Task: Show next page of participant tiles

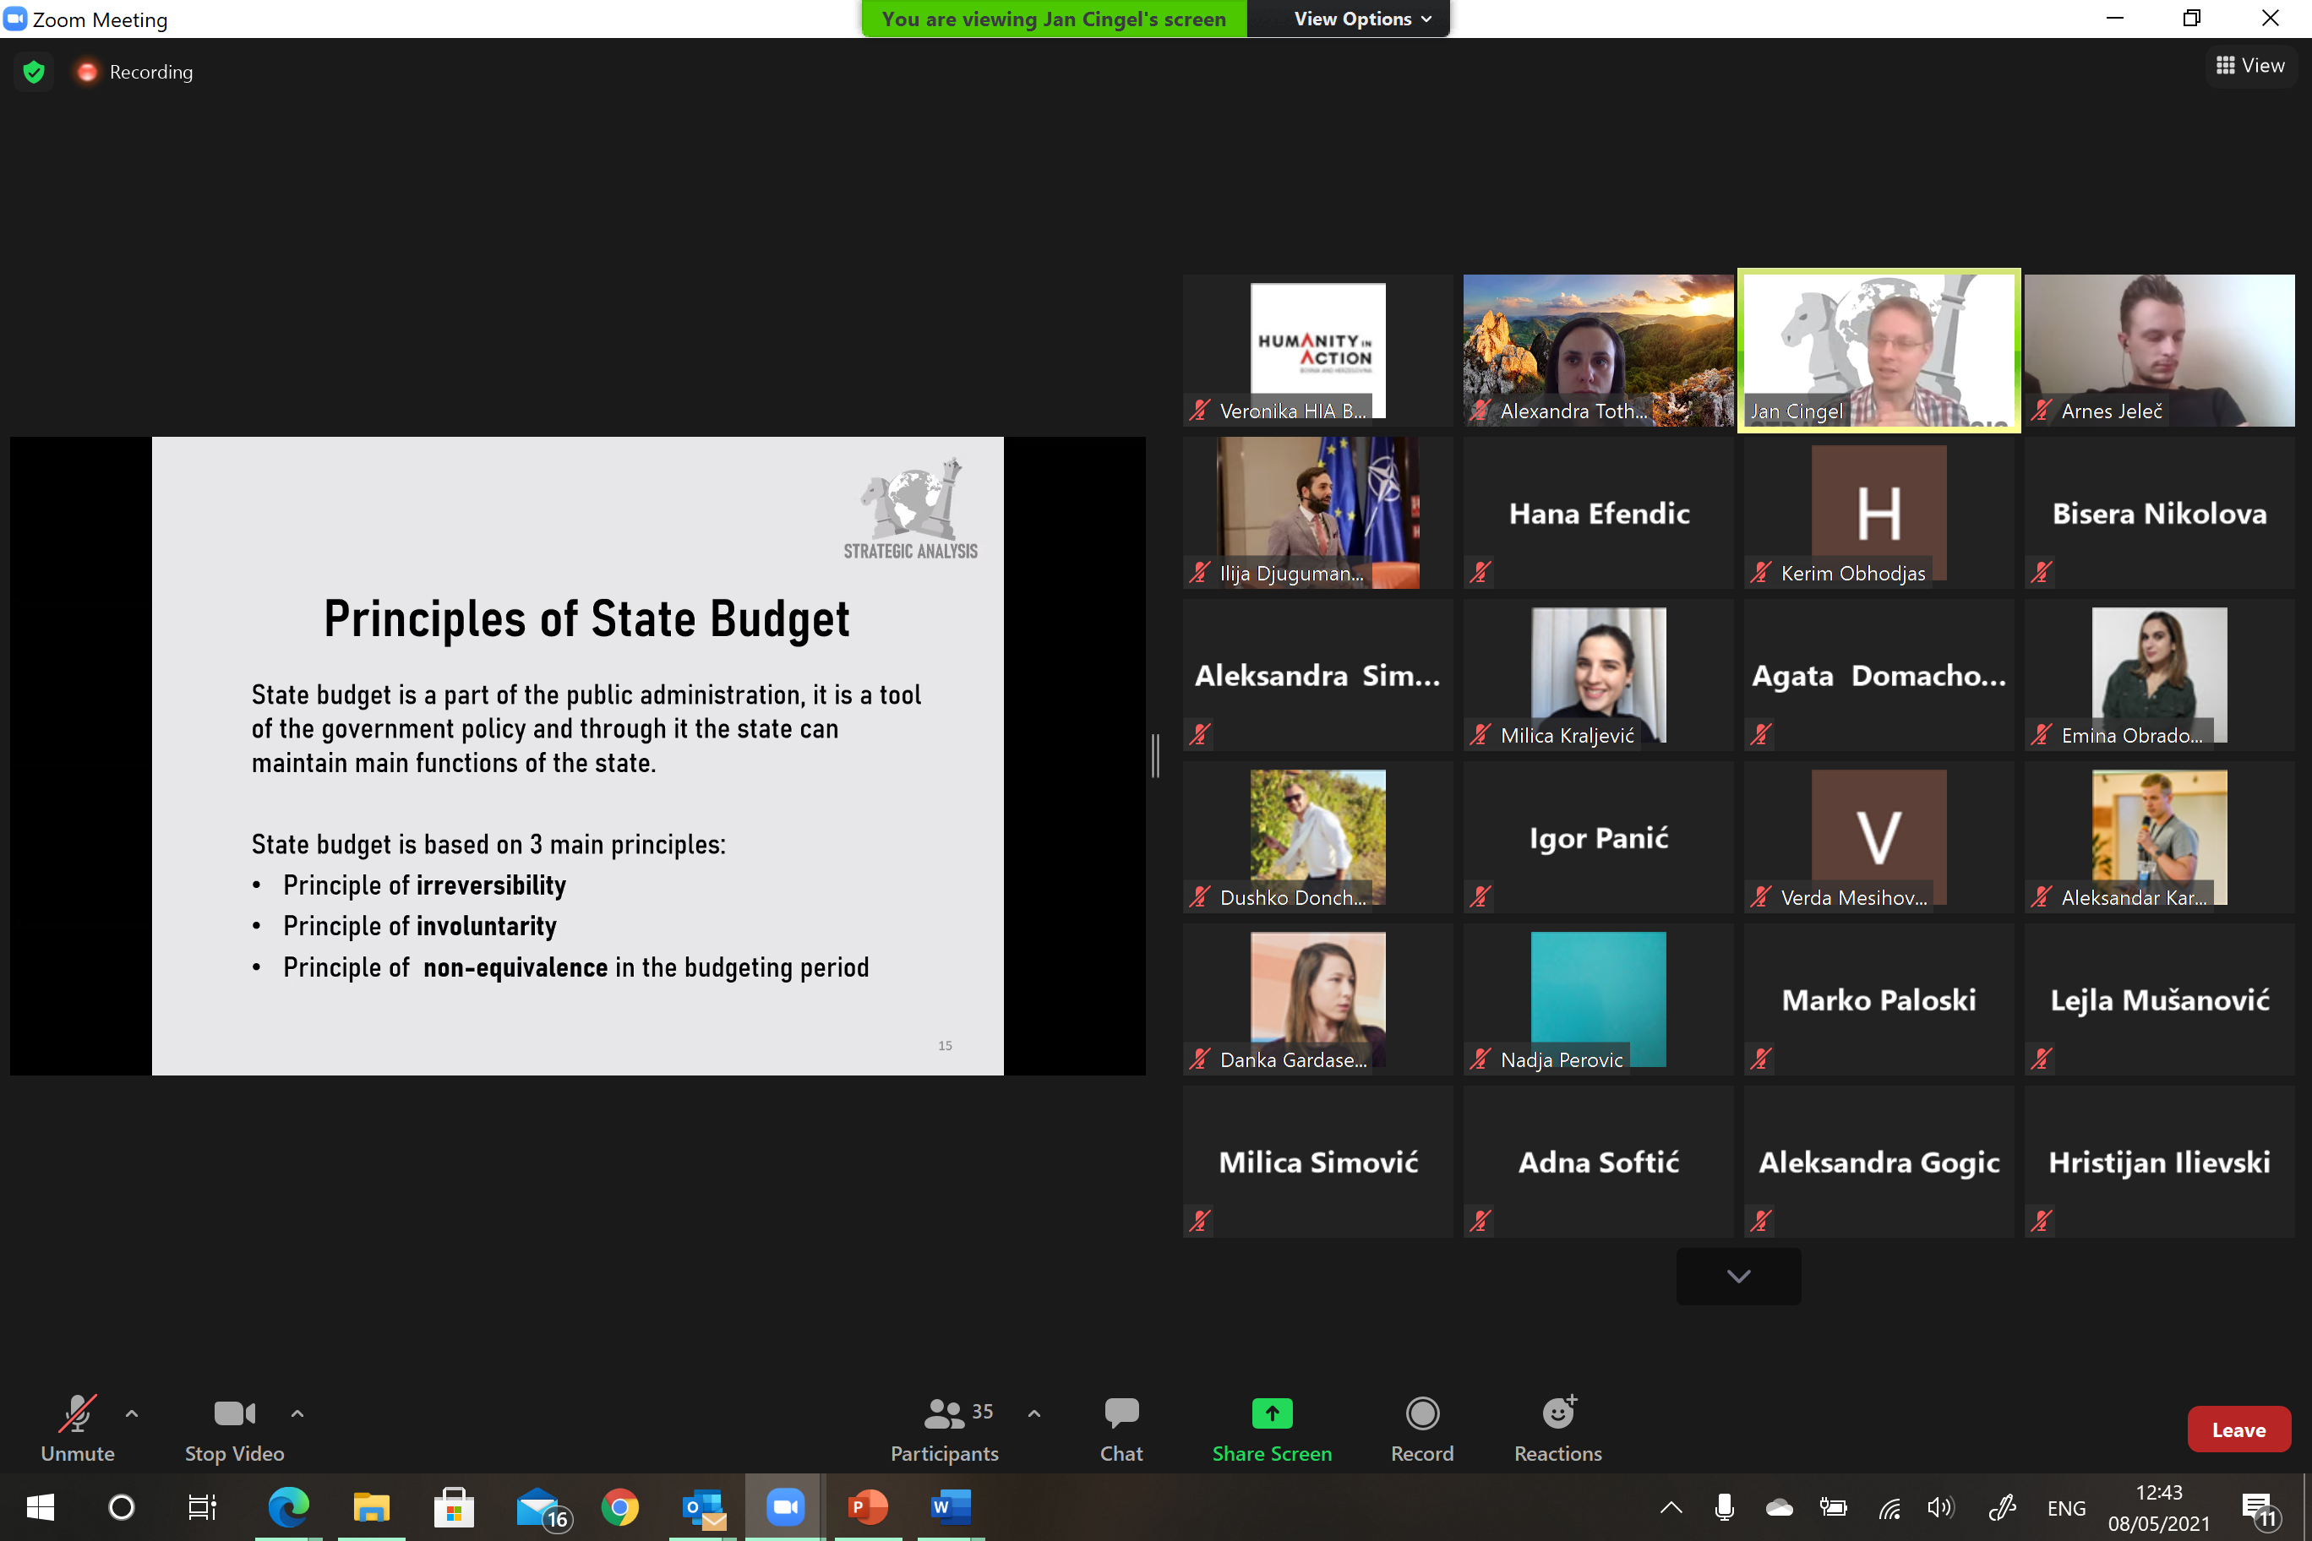Action: (x=1738, y=1276)
